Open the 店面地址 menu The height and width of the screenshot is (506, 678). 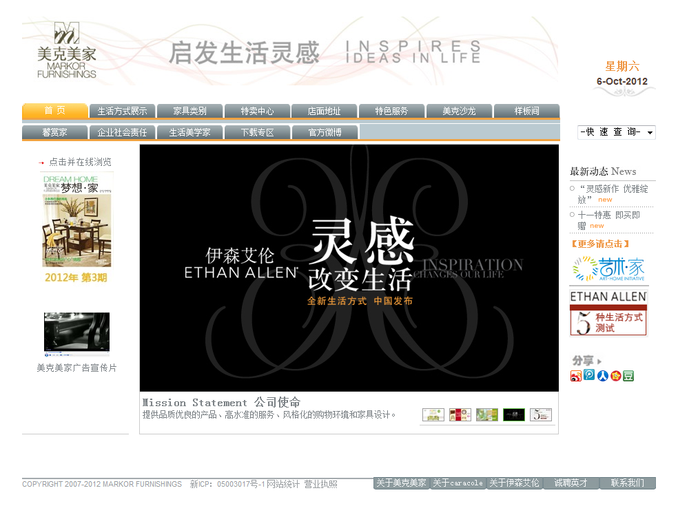[x=325, y=111]
